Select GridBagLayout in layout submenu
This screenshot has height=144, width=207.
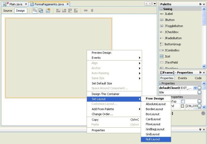pyautogui.click(x=155, y=129)
